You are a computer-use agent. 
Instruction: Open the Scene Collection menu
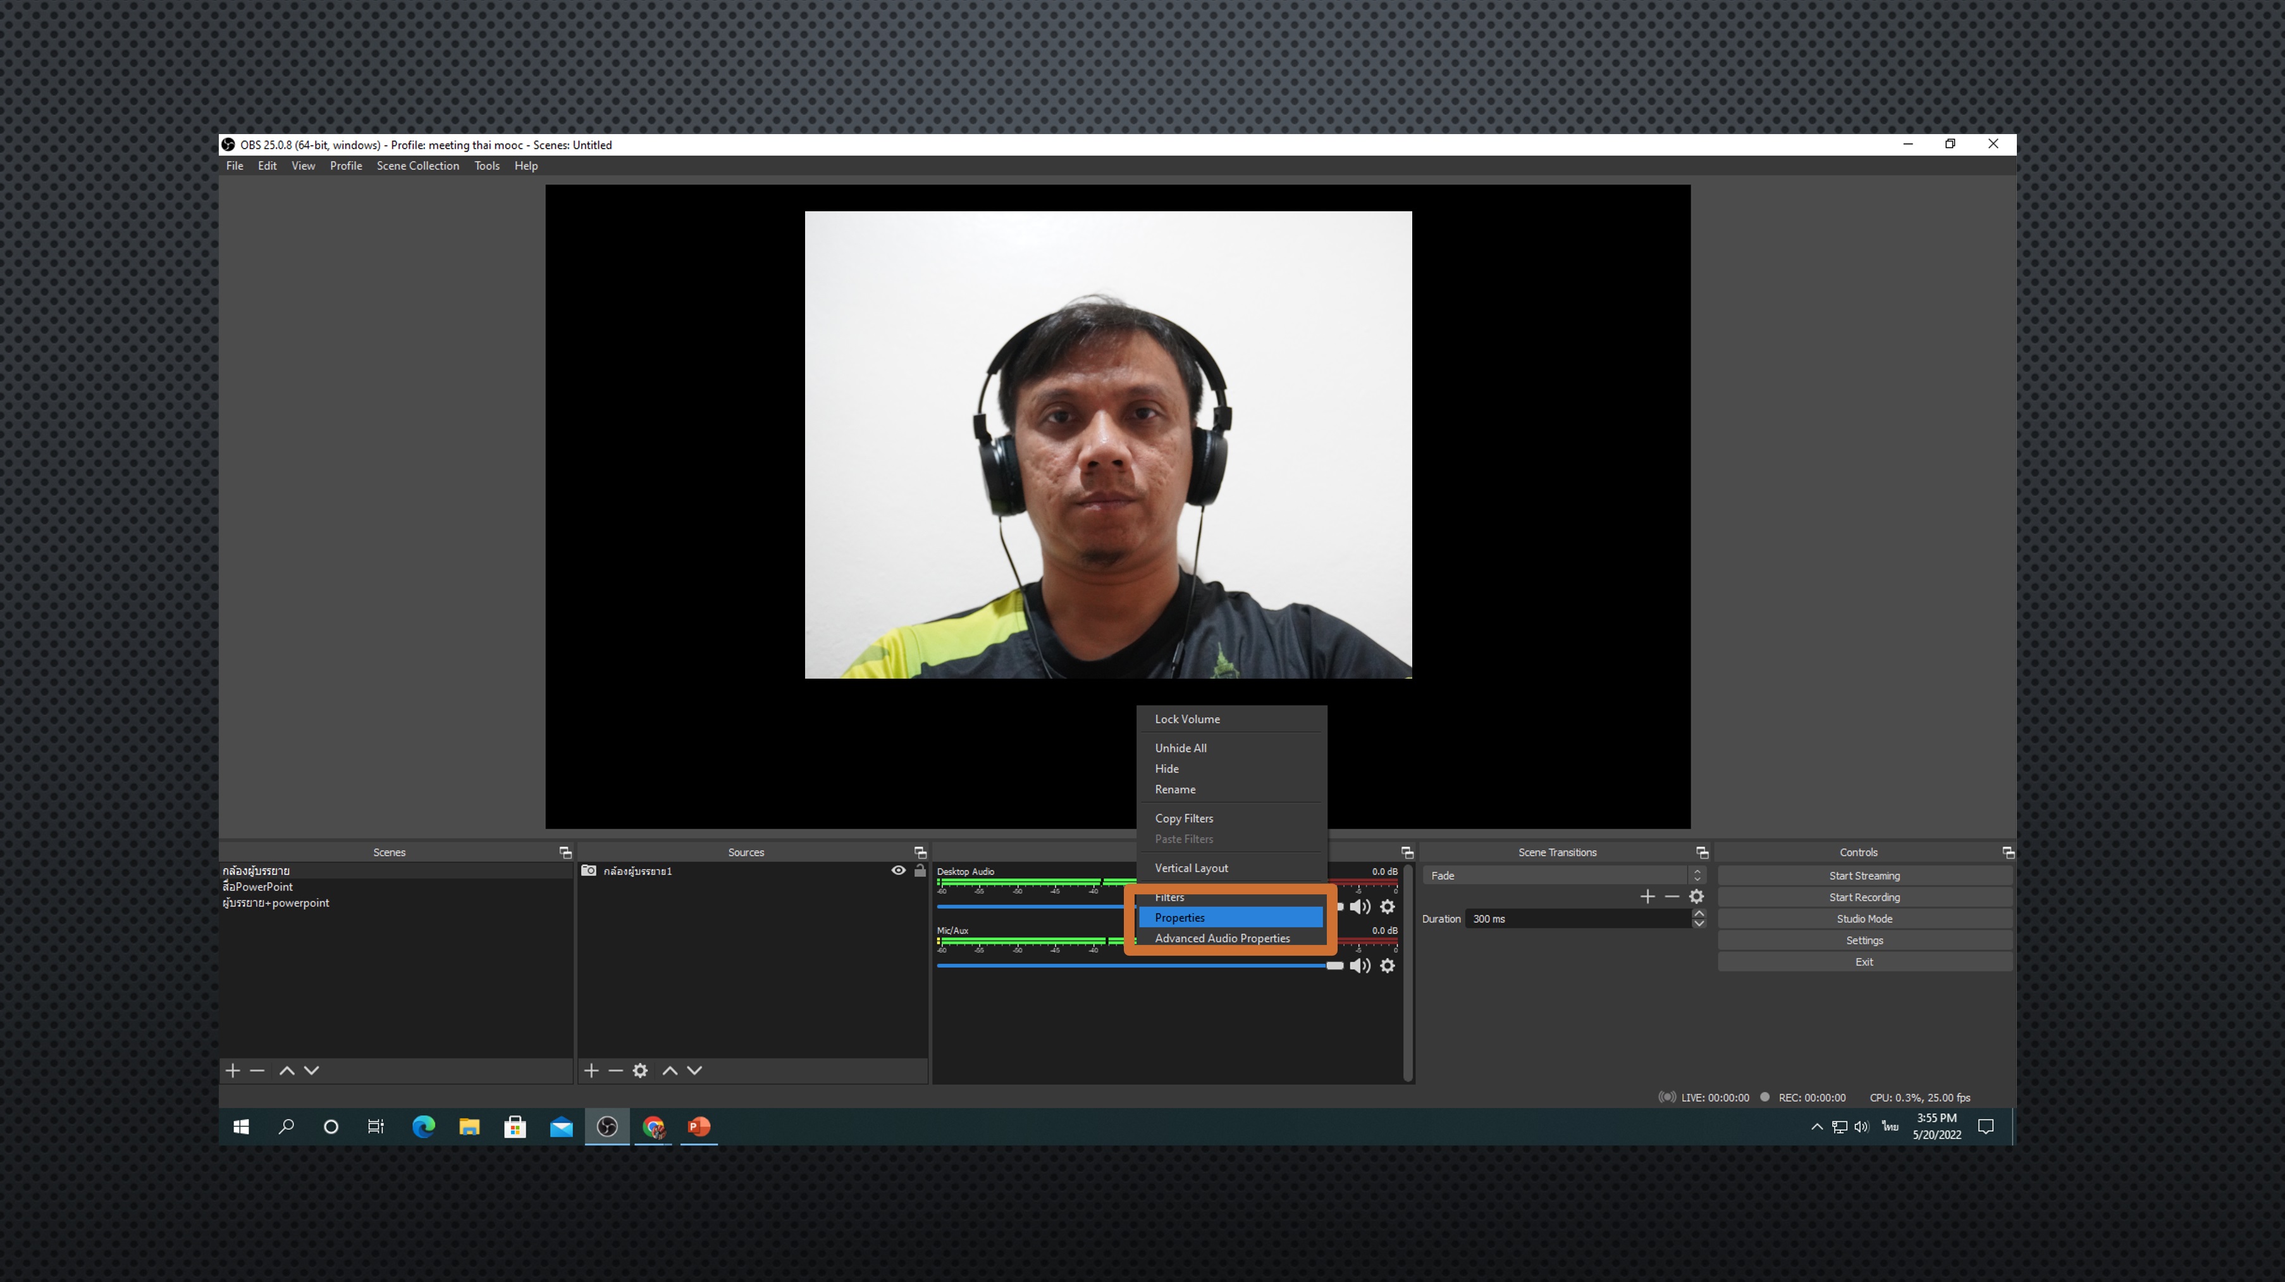(x=418, y=166)
